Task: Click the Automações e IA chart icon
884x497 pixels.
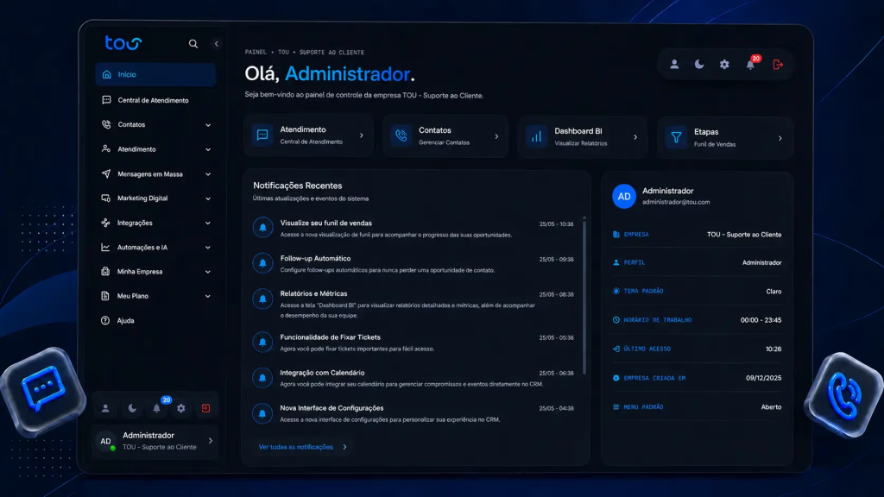Action: (x=105, y=247)
